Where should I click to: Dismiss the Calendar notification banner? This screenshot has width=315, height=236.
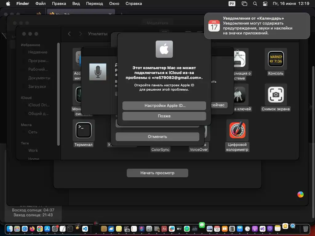point(257,26)
